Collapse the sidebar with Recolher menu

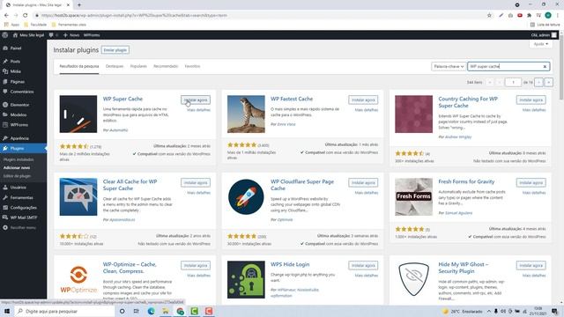(24, 227)
